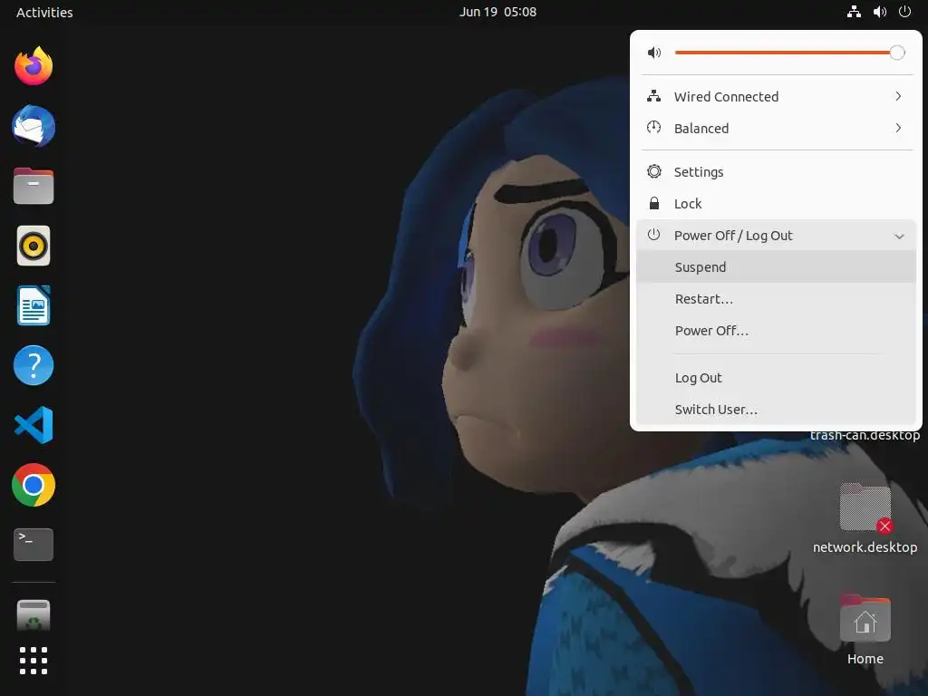Click the Settings gear icon
This screenshot has width=928, height=696.
[654, 171]
